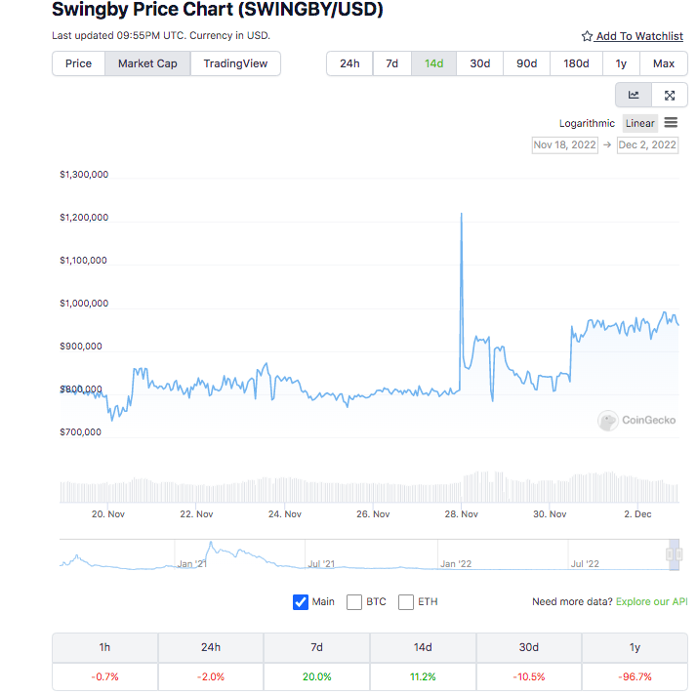The width and height of the screenshot is (697, 695).
Task: Switch to the TradingView tab
Action: click(235, 63)
